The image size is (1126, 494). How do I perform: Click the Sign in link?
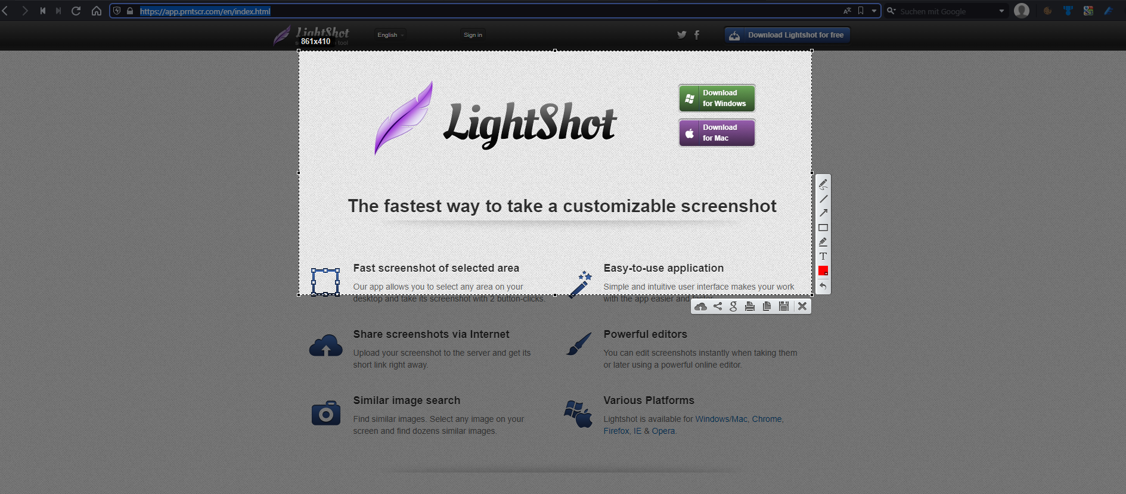pyautogui.click(x=473, y=35)
